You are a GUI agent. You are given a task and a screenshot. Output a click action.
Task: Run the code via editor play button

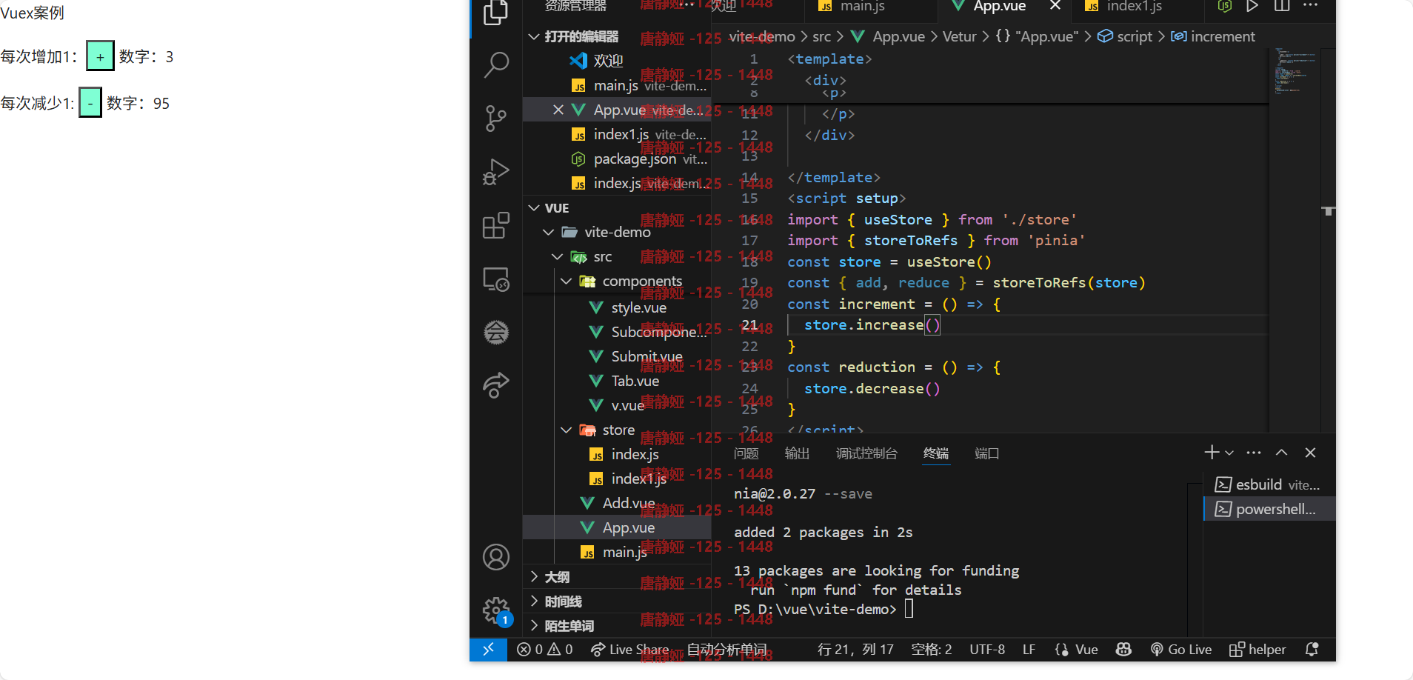[x=1252, y=6]
